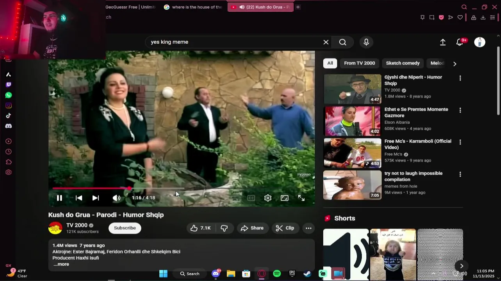Open Discord in Opera sidebar
The width and height of the screenshot is (501, 281).
click(x=9, y=126)
